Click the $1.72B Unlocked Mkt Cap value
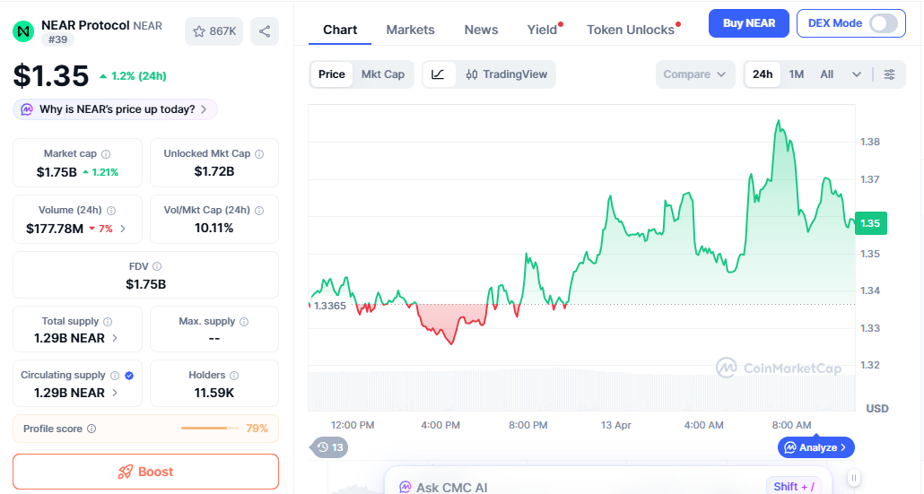This screenshot has height=494, width=924. pyautogui.click(x=214, y=171)
